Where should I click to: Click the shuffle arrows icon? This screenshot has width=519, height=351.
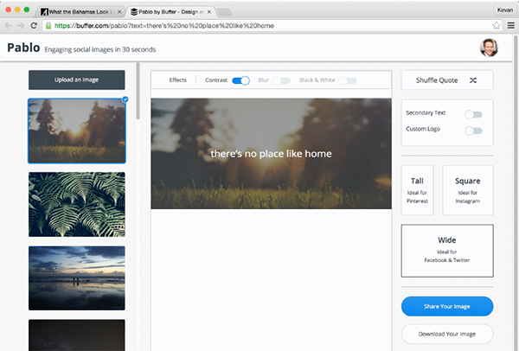pyautogui.click(x=473, y=80)
